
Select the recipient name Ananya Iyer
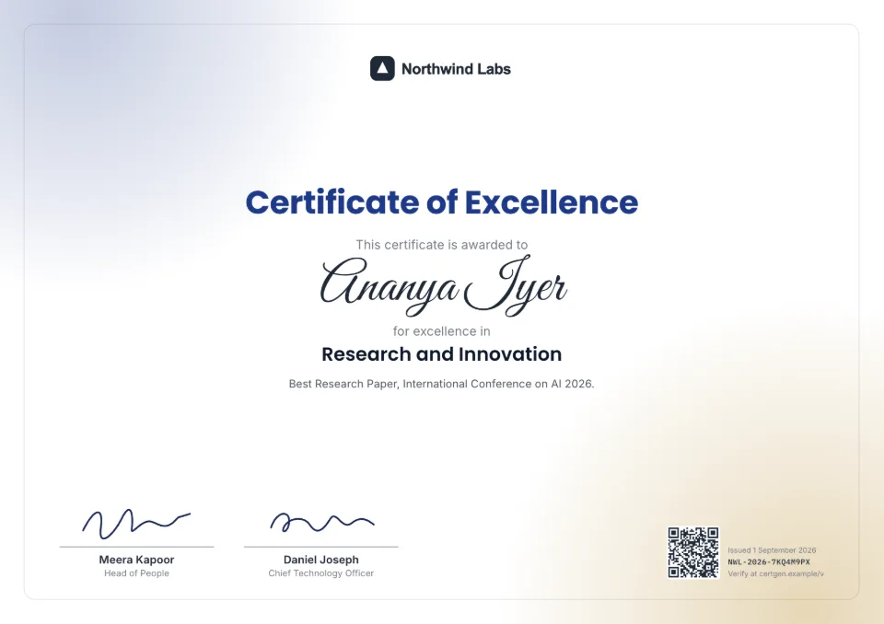pyautogui.click(x=443, y=285)
